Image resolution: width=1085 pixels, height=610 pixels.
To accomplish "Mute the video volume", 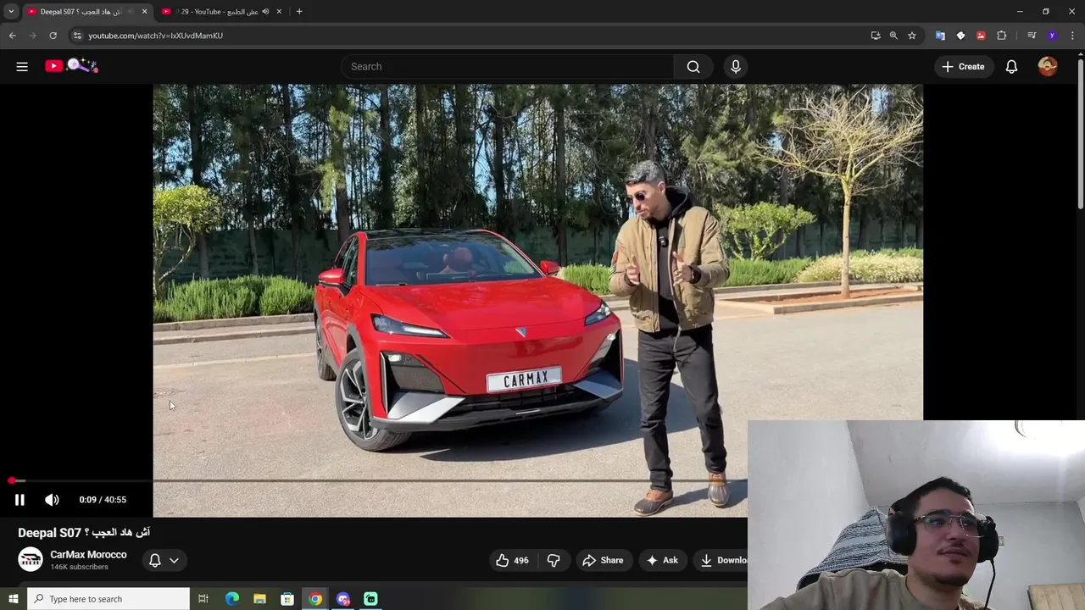I will point(52,500).
